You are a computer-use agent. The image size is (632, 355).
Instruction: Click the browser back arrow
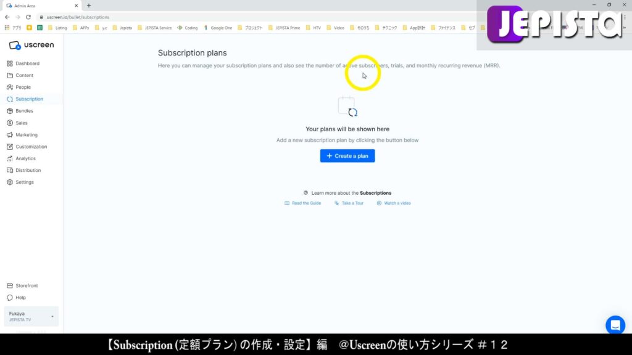tap(7, 17)
